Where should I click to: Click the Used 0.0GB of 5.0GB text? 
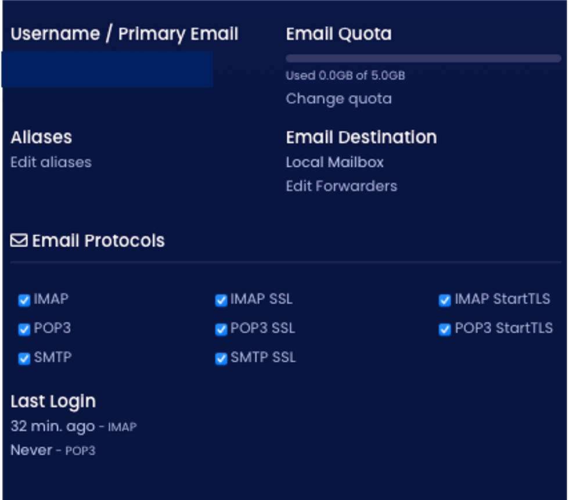(345, 75)
